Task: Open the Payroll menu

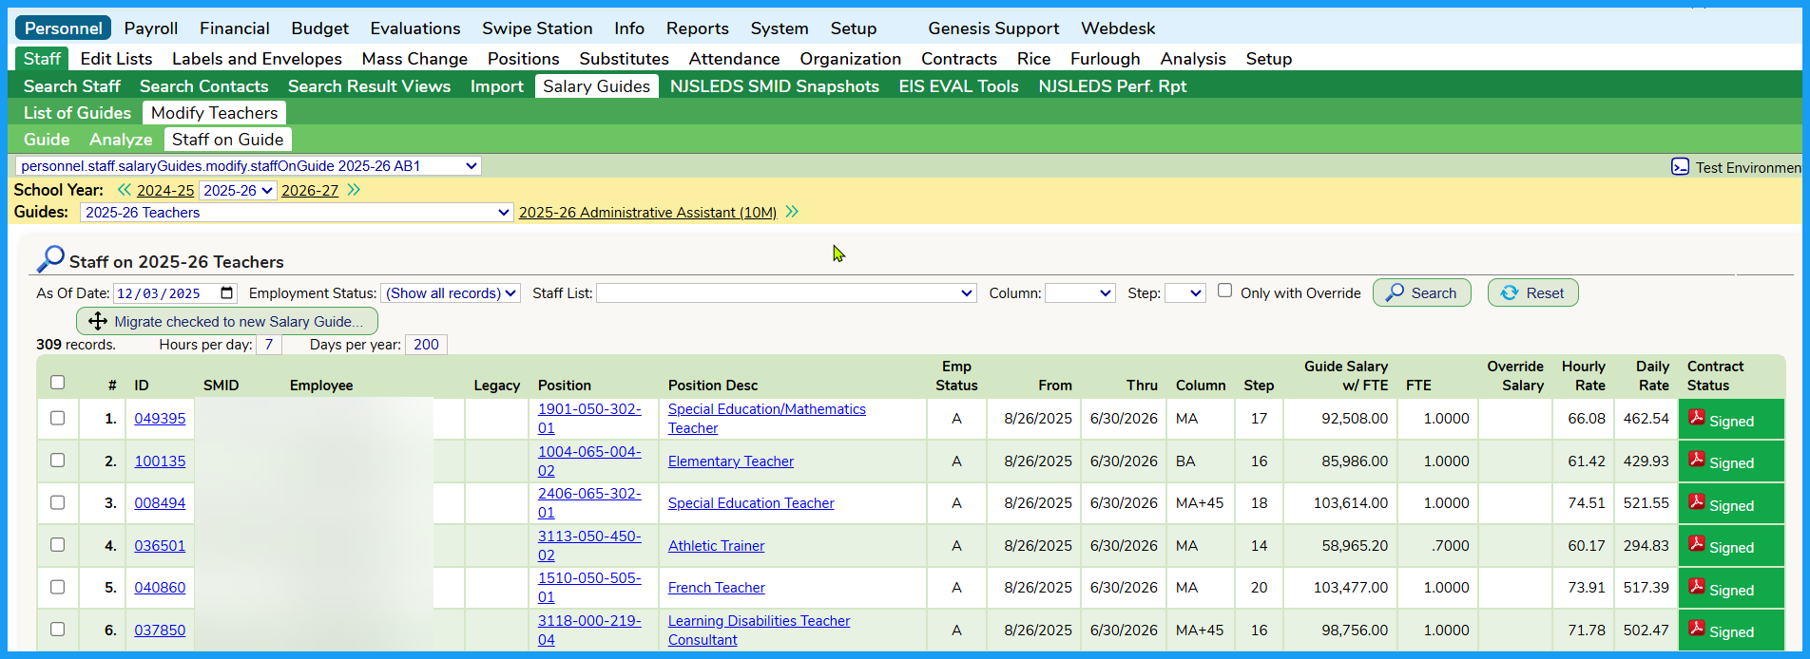Action: [151, 28]
